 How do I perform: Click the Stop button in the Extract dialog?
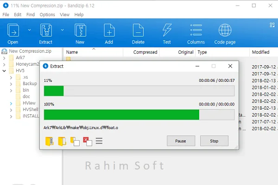coord(214,141)
